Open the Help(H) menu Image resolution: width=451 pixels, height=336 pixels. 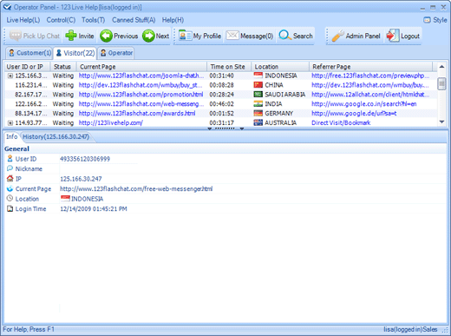[x=173, y=20]
